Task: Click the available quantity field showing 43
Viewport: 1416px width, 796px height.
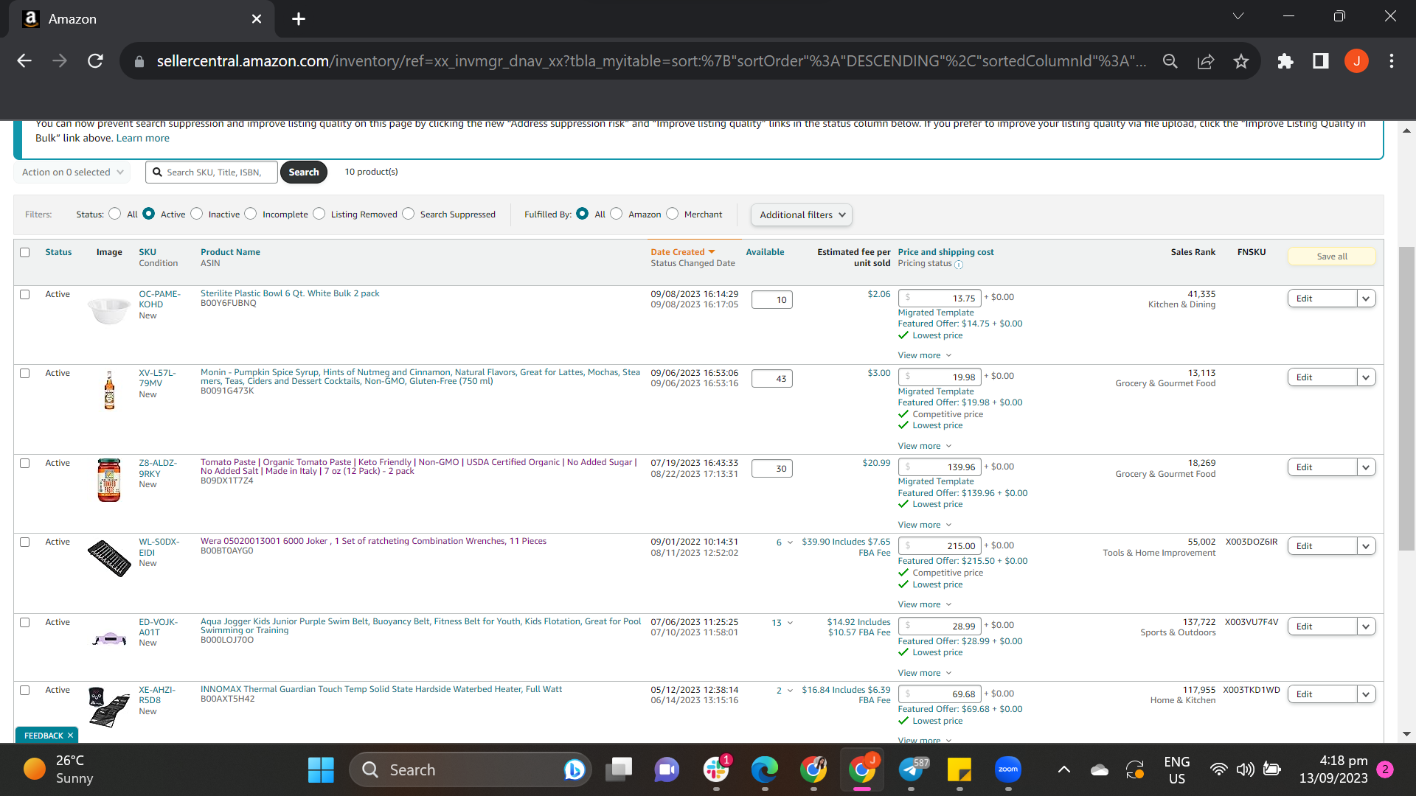Action: click(x=772, y=379)
